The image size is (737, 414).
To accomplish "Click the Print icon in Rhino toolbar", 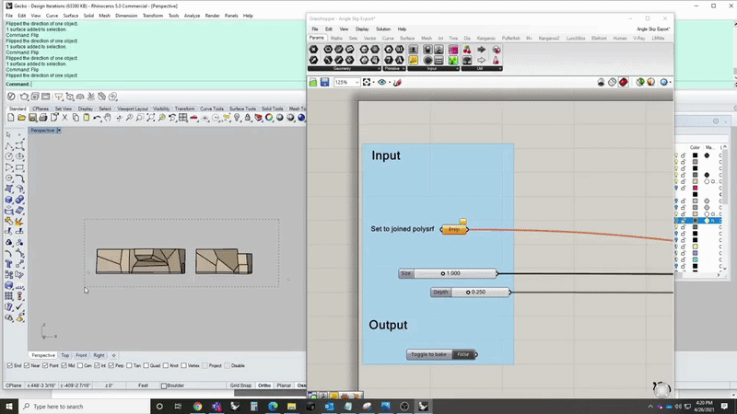I will tap(43, 118).
